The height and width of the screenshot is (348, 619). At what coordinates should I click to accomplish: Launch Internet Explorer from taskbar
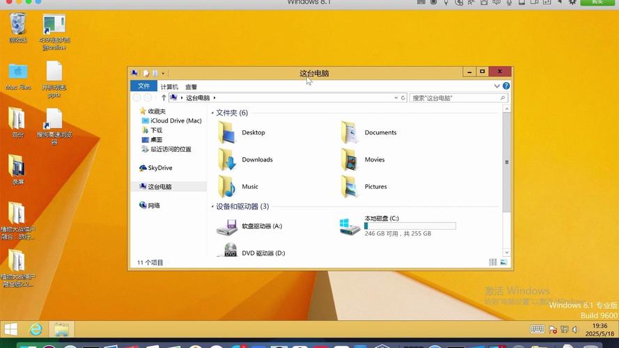click(x=36, y=329)
